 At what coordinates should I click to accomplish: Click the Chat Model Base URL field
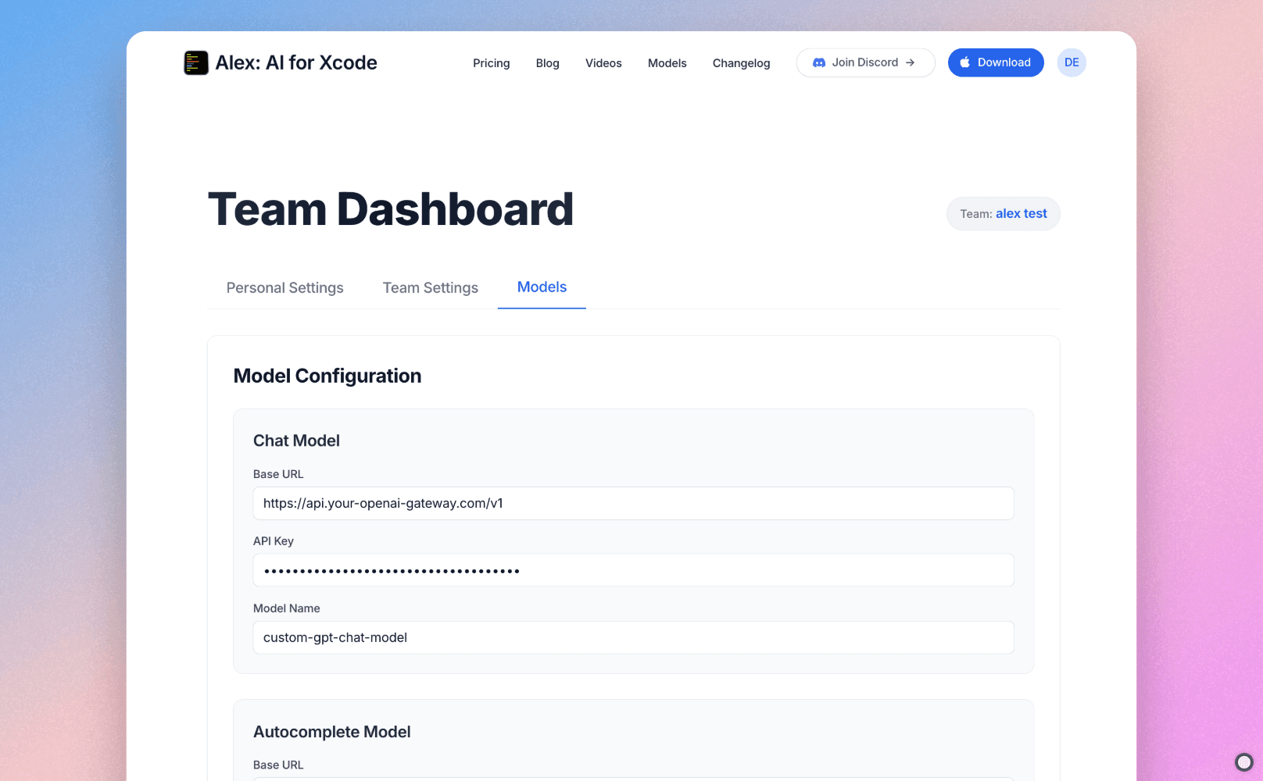tap(633, 504)
